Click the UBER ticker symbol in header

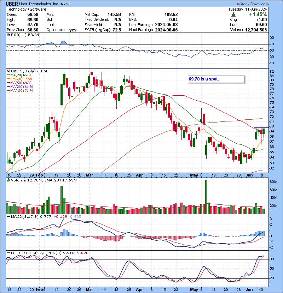coord(12,4)
